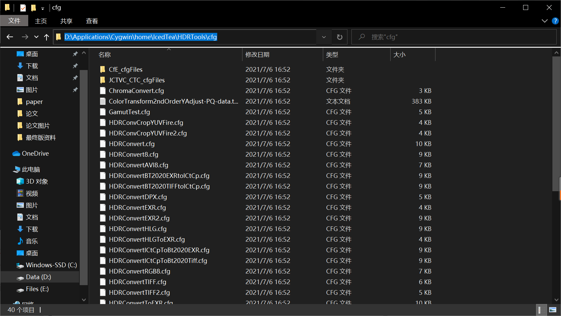Image resolution: width=561 pixels, height=316 pixels.
Task: Switch to the 查看 ribbon tab
Action: coord(92,21)
